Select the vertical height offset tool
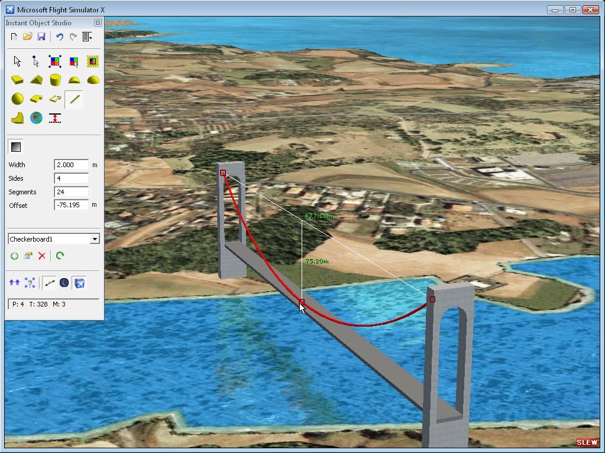This screenshot has height=453, width=605. point(55,118)
